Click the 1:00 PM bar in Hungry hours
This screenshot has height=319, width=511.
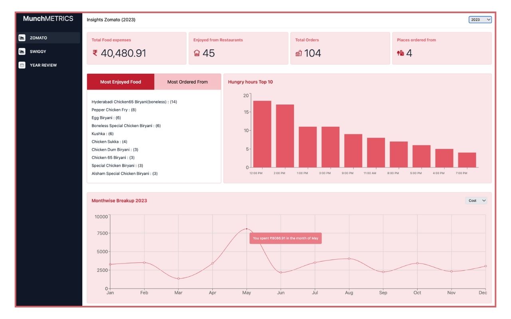pyautogui.click(x=308, y=147)
